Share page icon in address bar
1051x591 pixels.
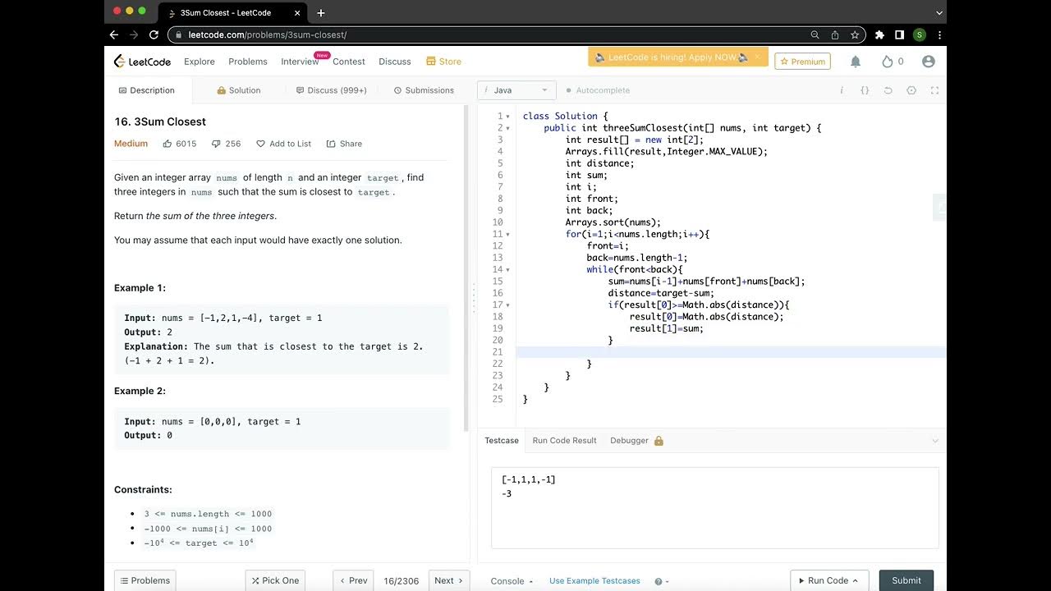[x=835, y=35]
